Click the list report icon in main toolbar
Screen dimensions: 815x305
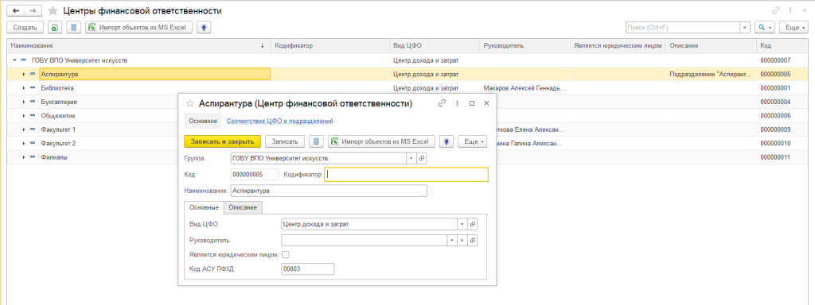(74, 28)
